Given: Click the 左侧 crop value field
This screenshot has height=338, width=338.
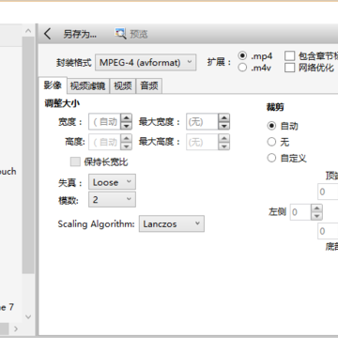Looking at the screenshot, I should (x=300, y=212).
